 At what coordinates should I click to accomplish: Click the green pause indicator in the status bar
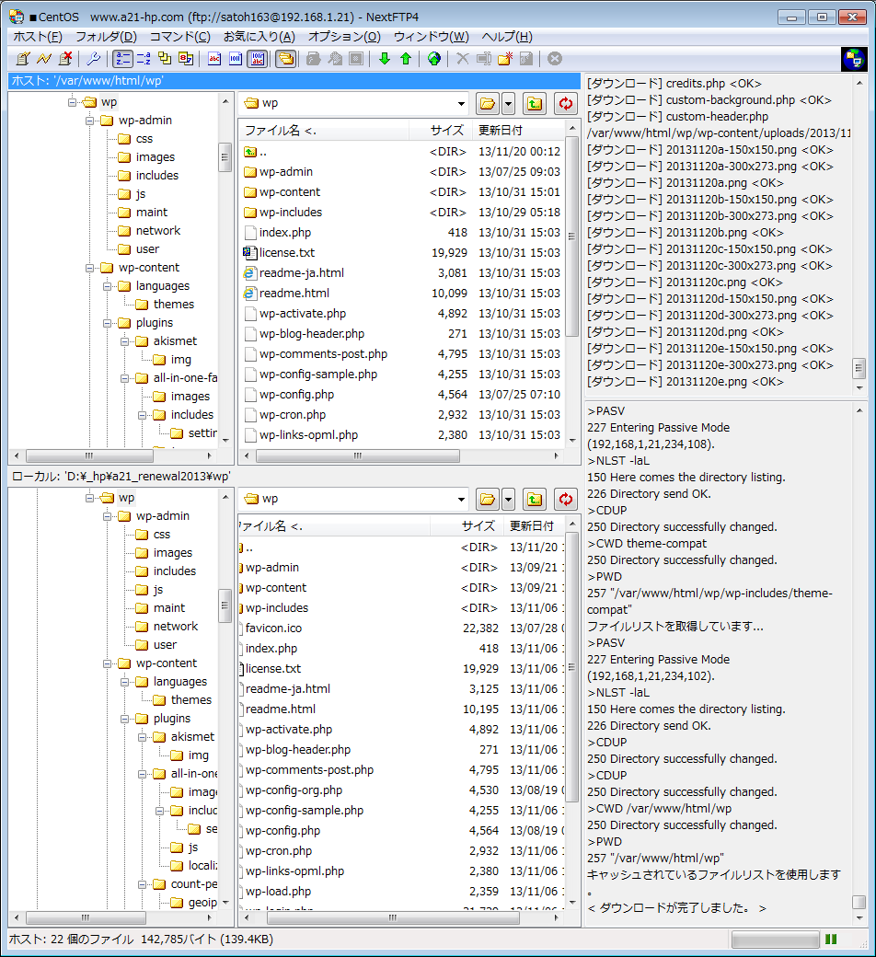[831, 939]
